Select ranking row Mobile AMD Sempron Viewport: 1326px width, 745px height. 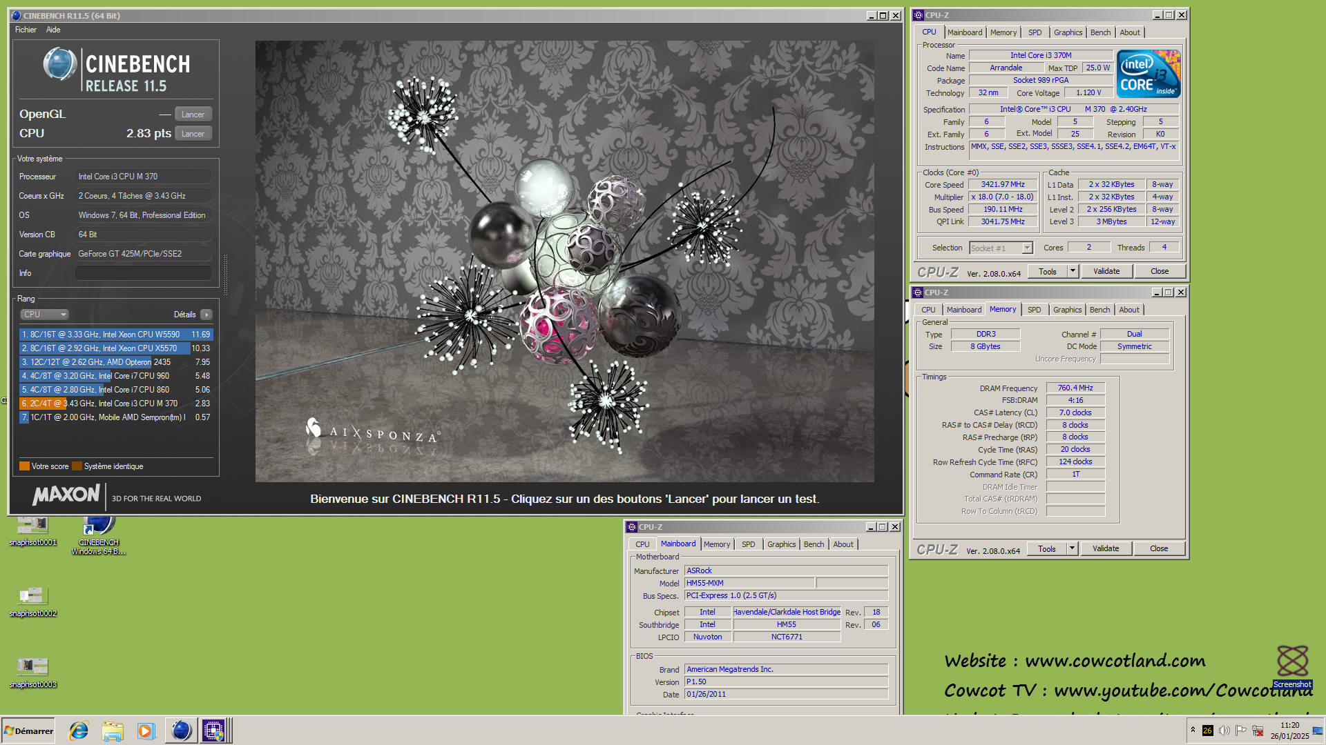[116, 417]
